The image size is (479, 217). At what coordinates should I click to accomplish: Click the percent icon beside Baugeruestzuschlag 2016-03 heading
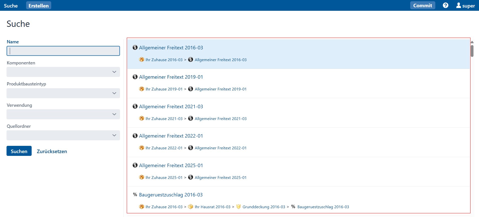tap(135, 194)
